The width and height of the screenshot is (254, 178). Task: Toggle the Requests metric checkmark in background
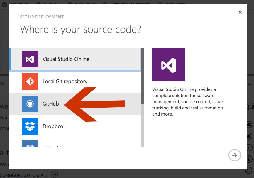point(161,4)
